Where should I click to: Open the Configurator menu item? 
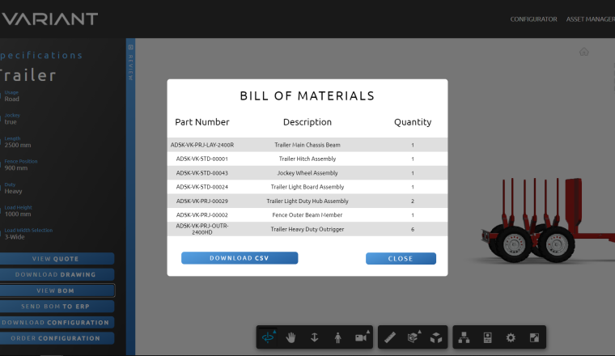[533, 19]
